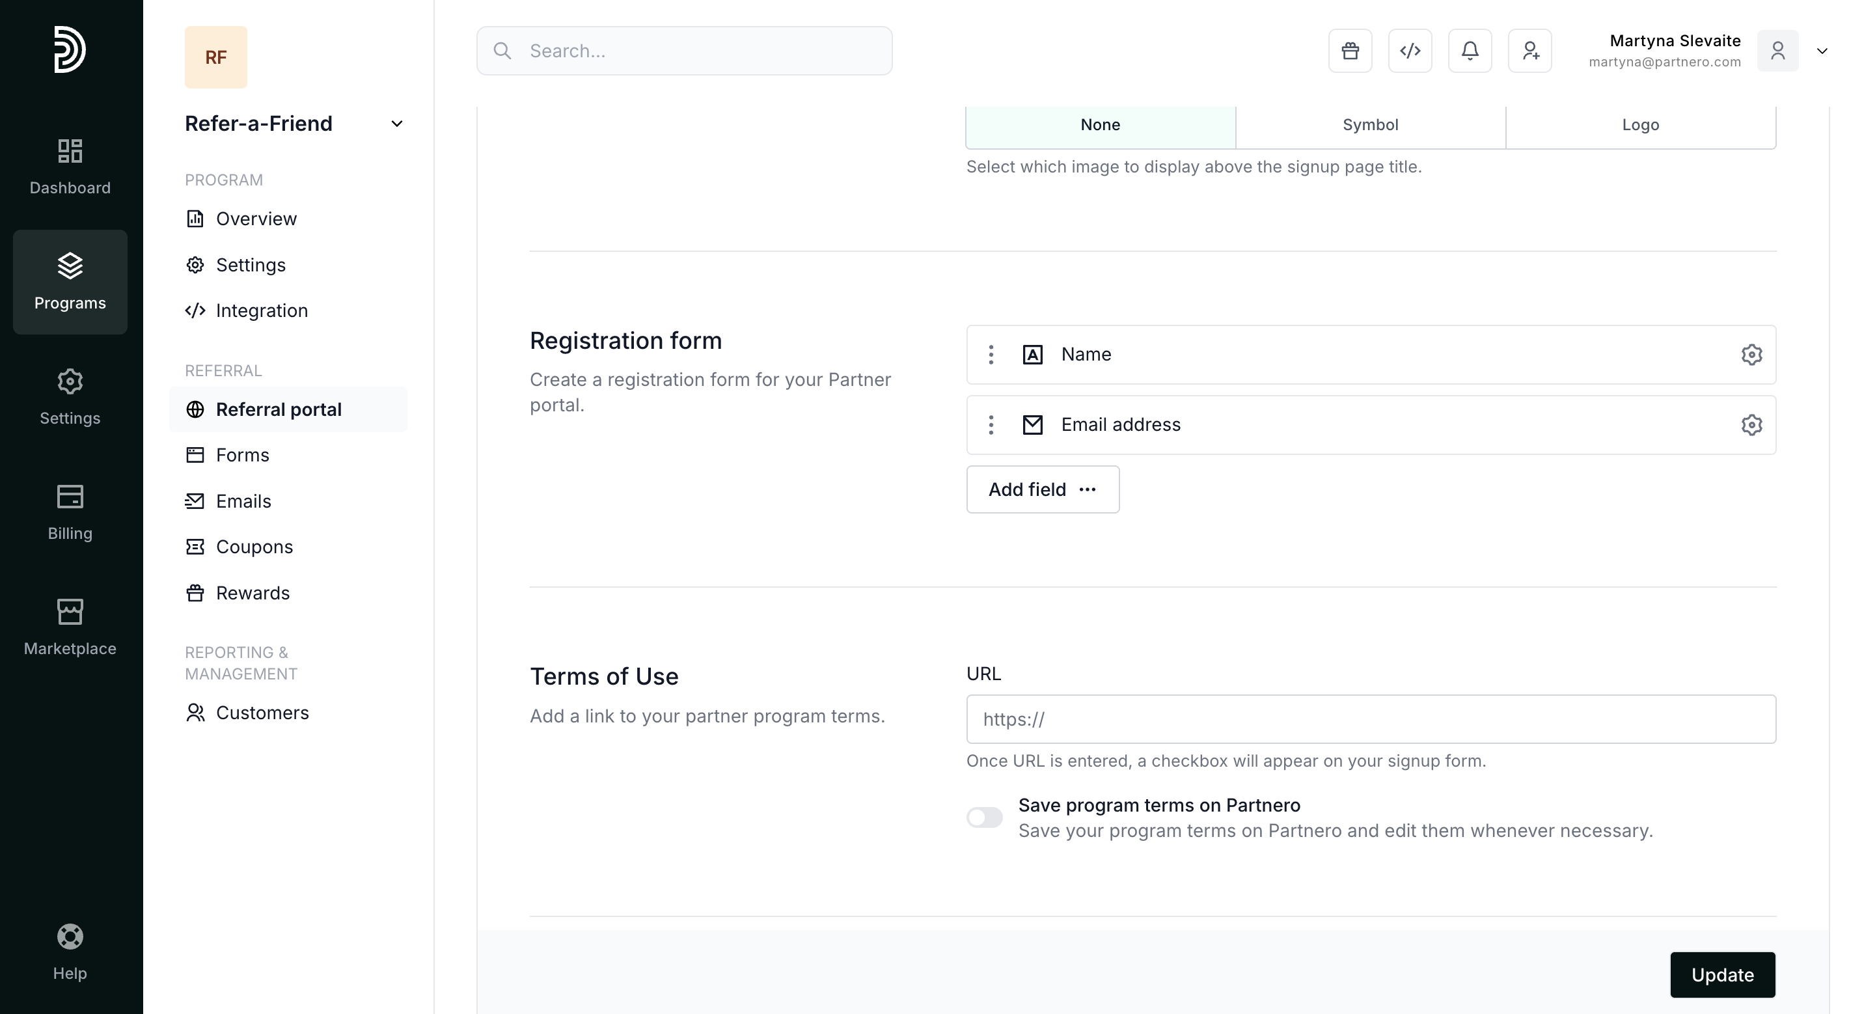Open the Add field options menu
The image size is (1864, 1014).
pos(1042,490)
